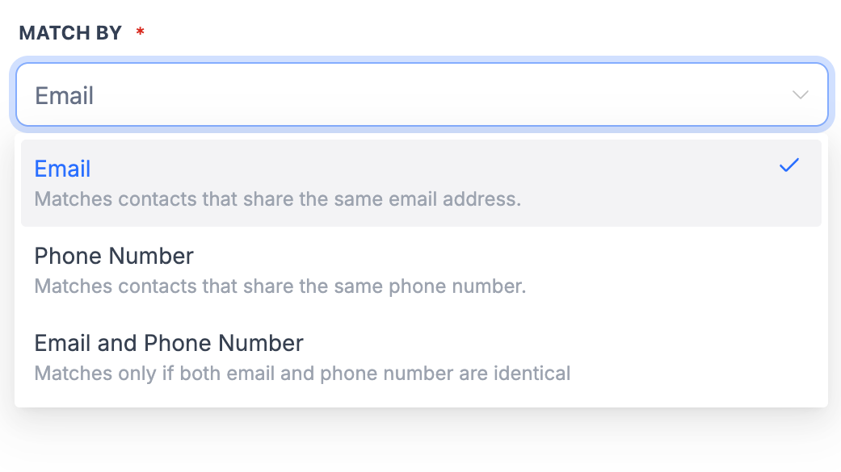Click 'Matches contacts that share the same phone number'

point(280,286)
